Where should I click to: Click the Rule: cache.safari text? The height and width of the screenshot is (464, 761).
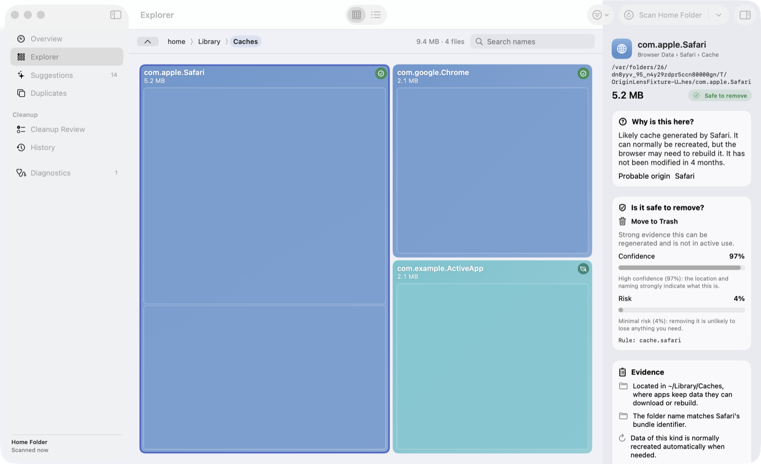coord(649,341)
